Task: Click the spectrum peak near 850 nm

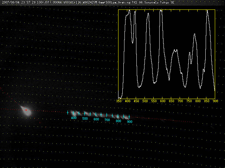Action: [x=208, y=11]
